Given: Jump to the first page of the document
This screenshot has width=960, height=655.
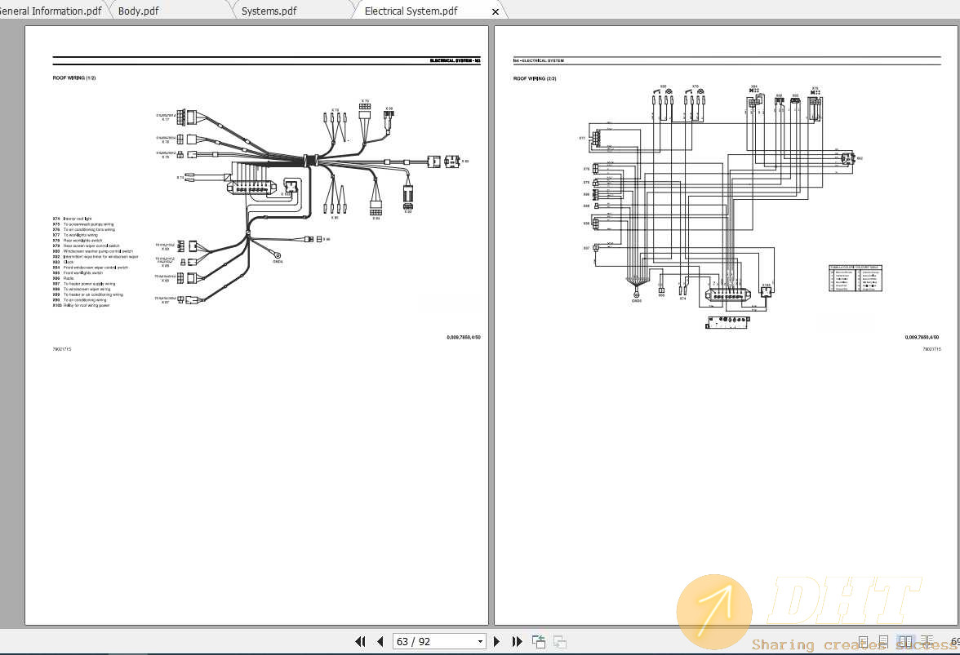Looking at the screenshot, I should tap(362, 641).
